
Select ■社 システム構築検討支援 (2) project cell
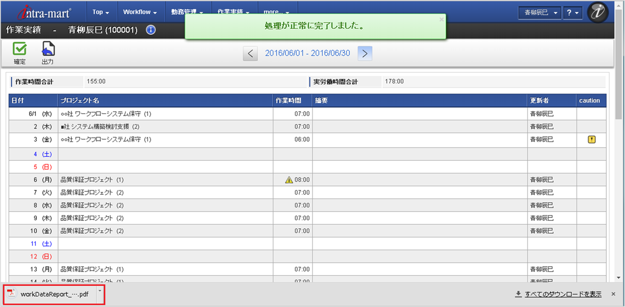coord(165,126)
